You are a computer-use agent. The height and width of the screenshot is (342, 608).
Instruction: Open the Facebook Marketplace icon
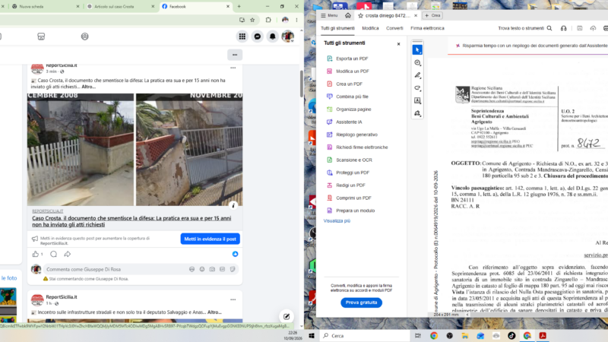tap(41, 36)
